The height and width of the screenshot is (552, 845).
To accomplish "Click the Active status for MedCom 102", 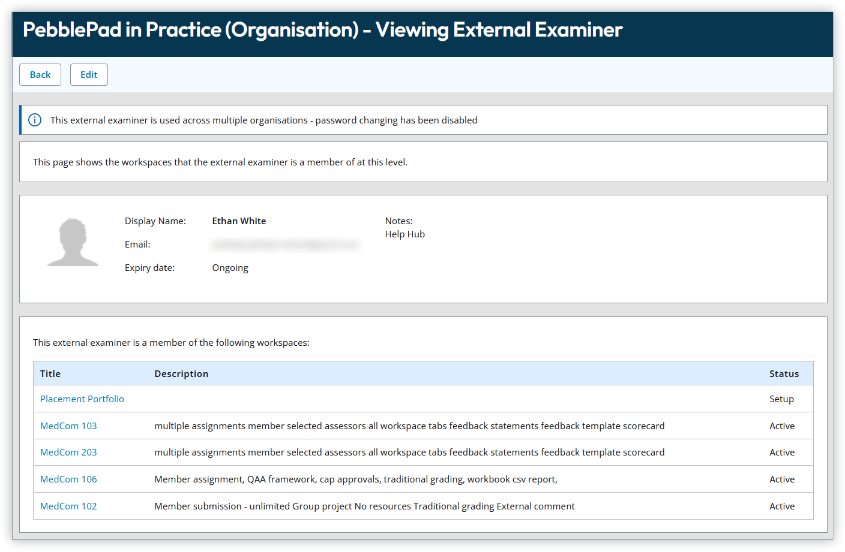I will 782,506.
